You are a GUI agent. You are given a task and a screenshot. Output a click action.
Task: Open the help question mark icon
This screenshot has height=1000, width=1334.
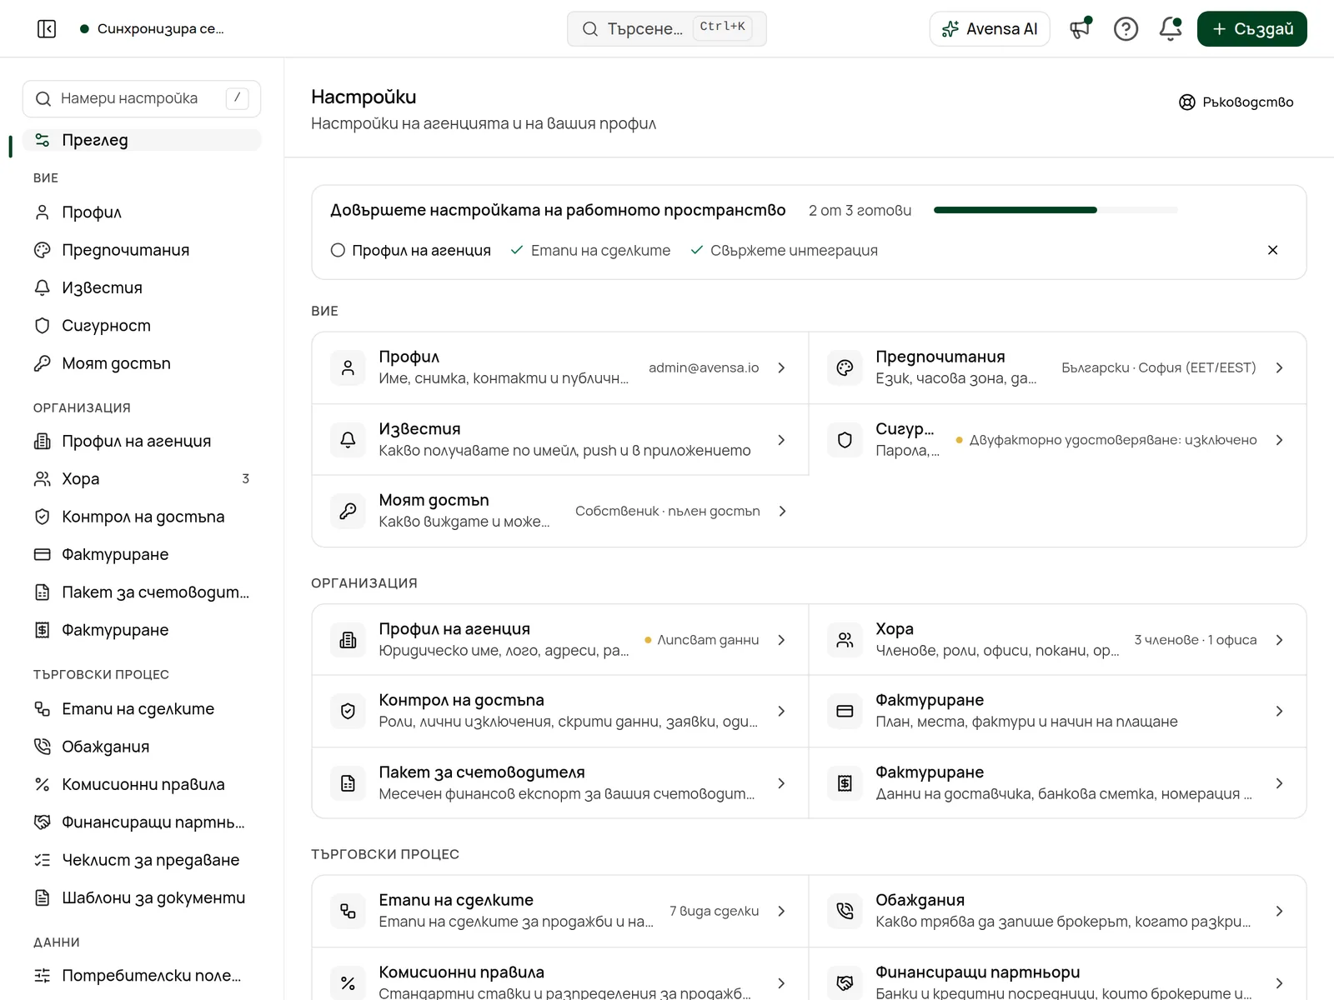(x=1126, y=29)
